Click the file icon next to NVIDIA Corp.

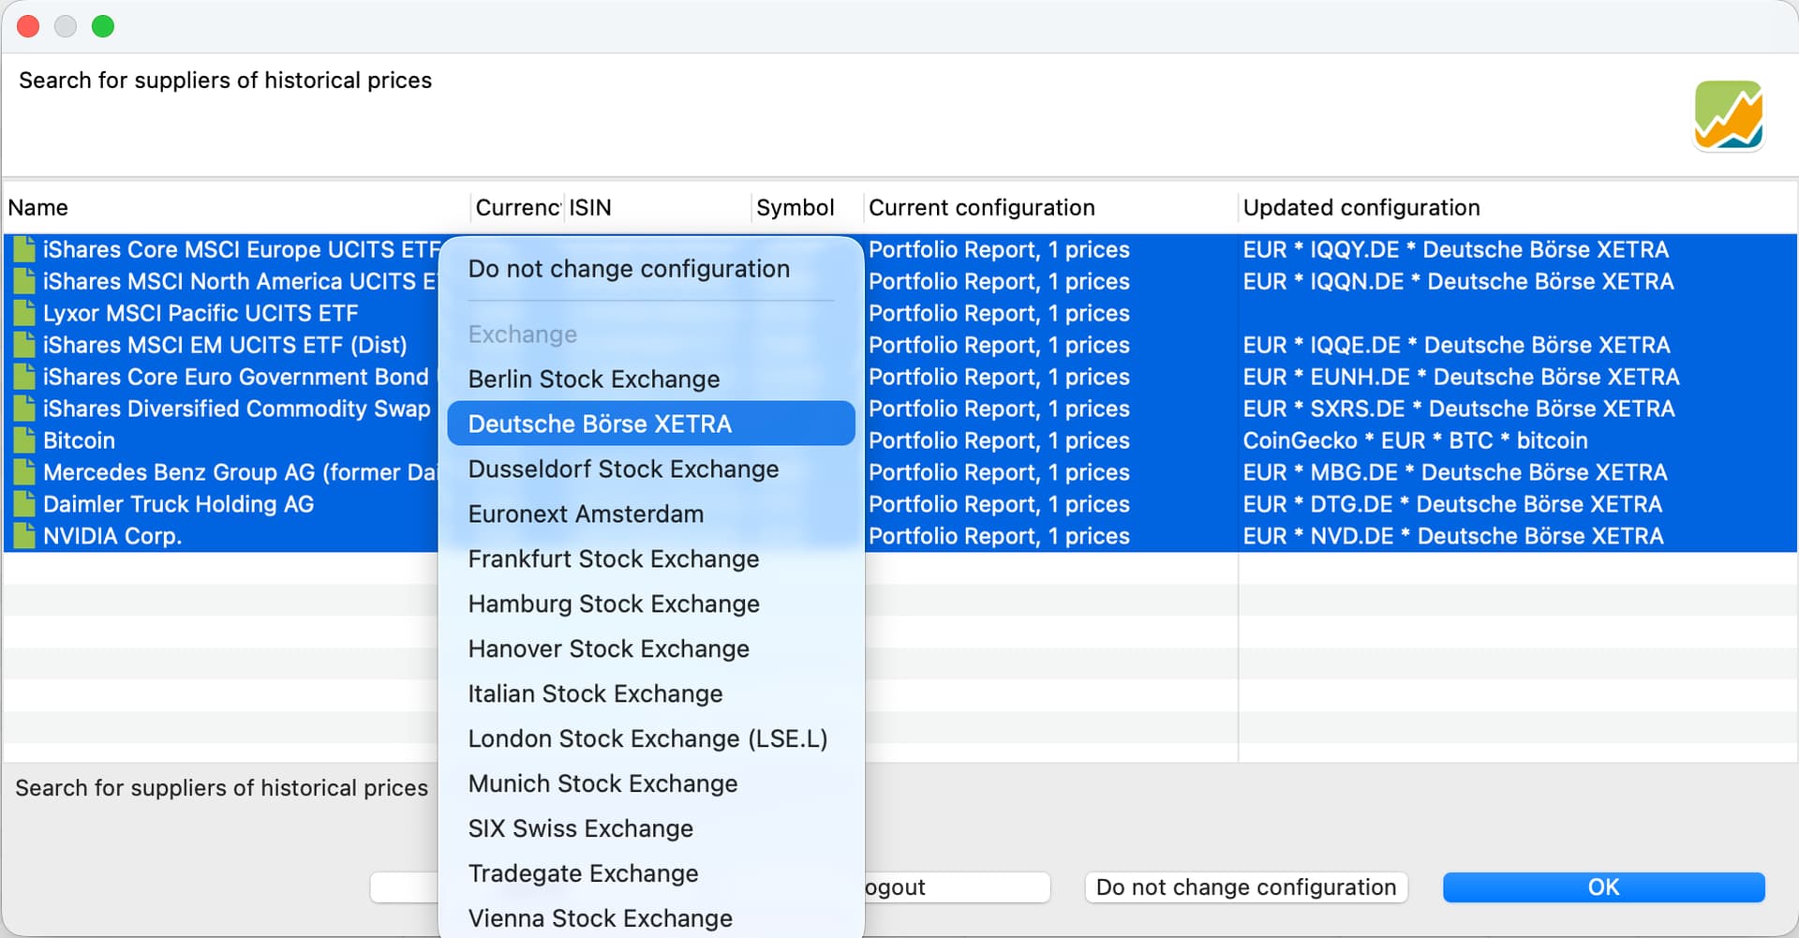click(25, 536)
